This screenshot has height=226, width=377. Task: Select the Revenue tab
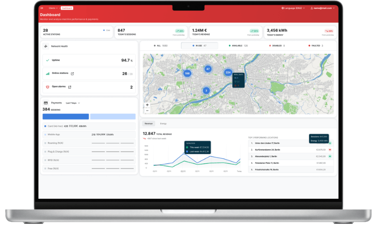pos(148,124)
